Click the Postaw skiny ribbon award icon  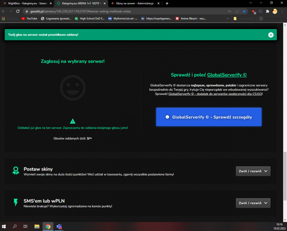[x=16, y=171]
